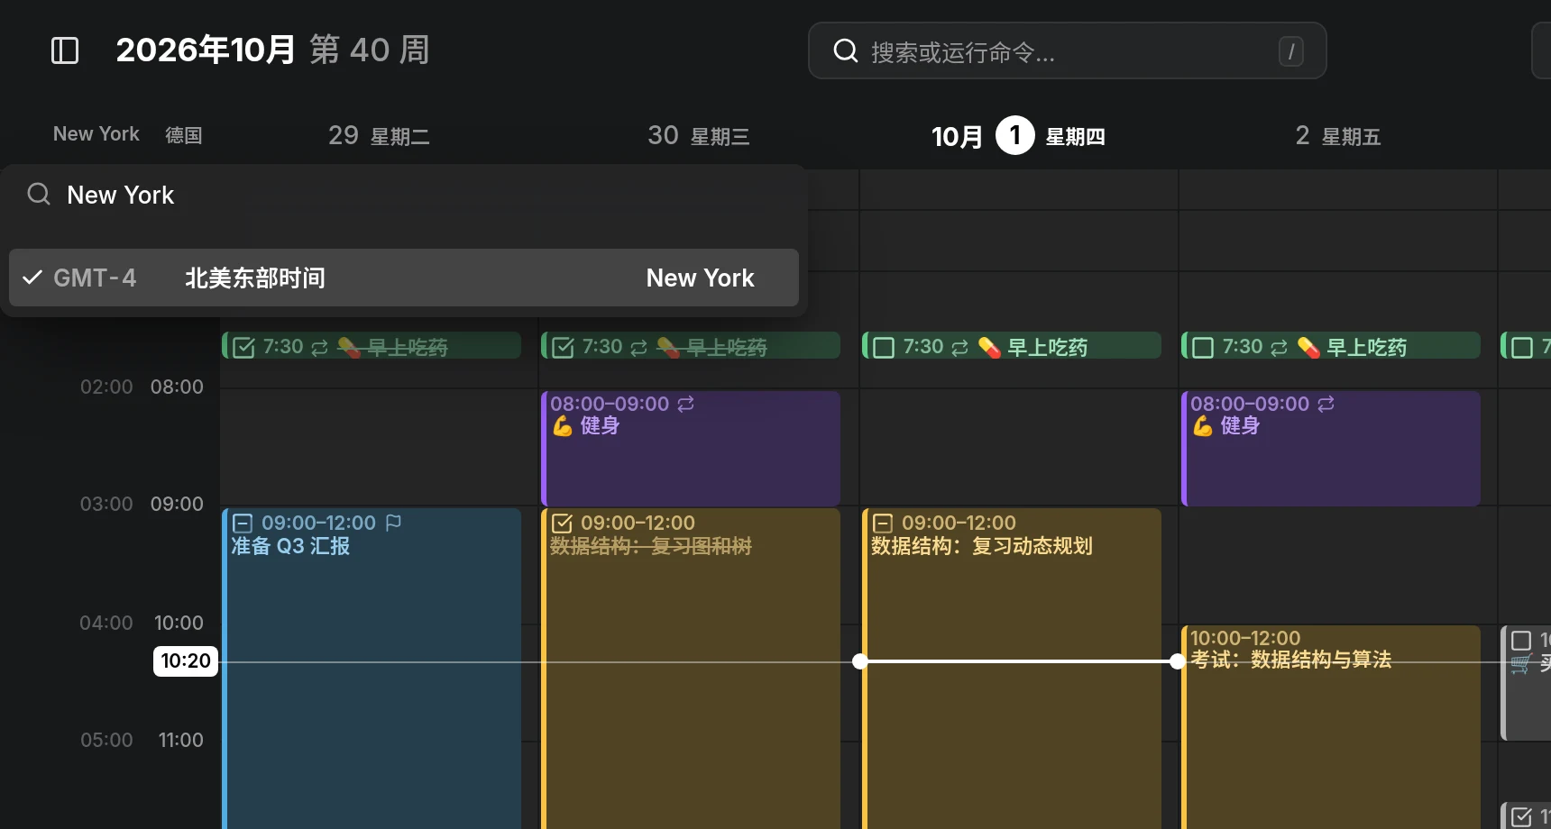Focus the 搜索或运行命令 search field
This screenshot has height=829, width=1551.
[x=1067, y=50]
